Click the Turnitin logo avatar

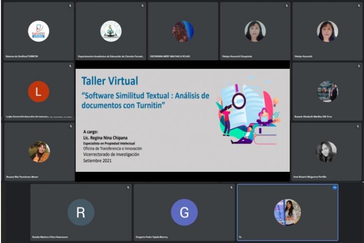(38, 31)
